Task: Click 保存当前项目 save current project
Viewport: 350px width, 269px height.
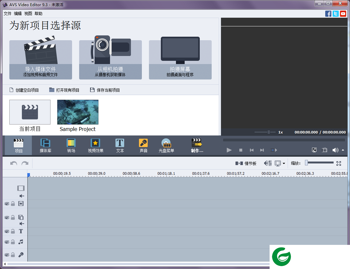Action: (x=105, y=90)
